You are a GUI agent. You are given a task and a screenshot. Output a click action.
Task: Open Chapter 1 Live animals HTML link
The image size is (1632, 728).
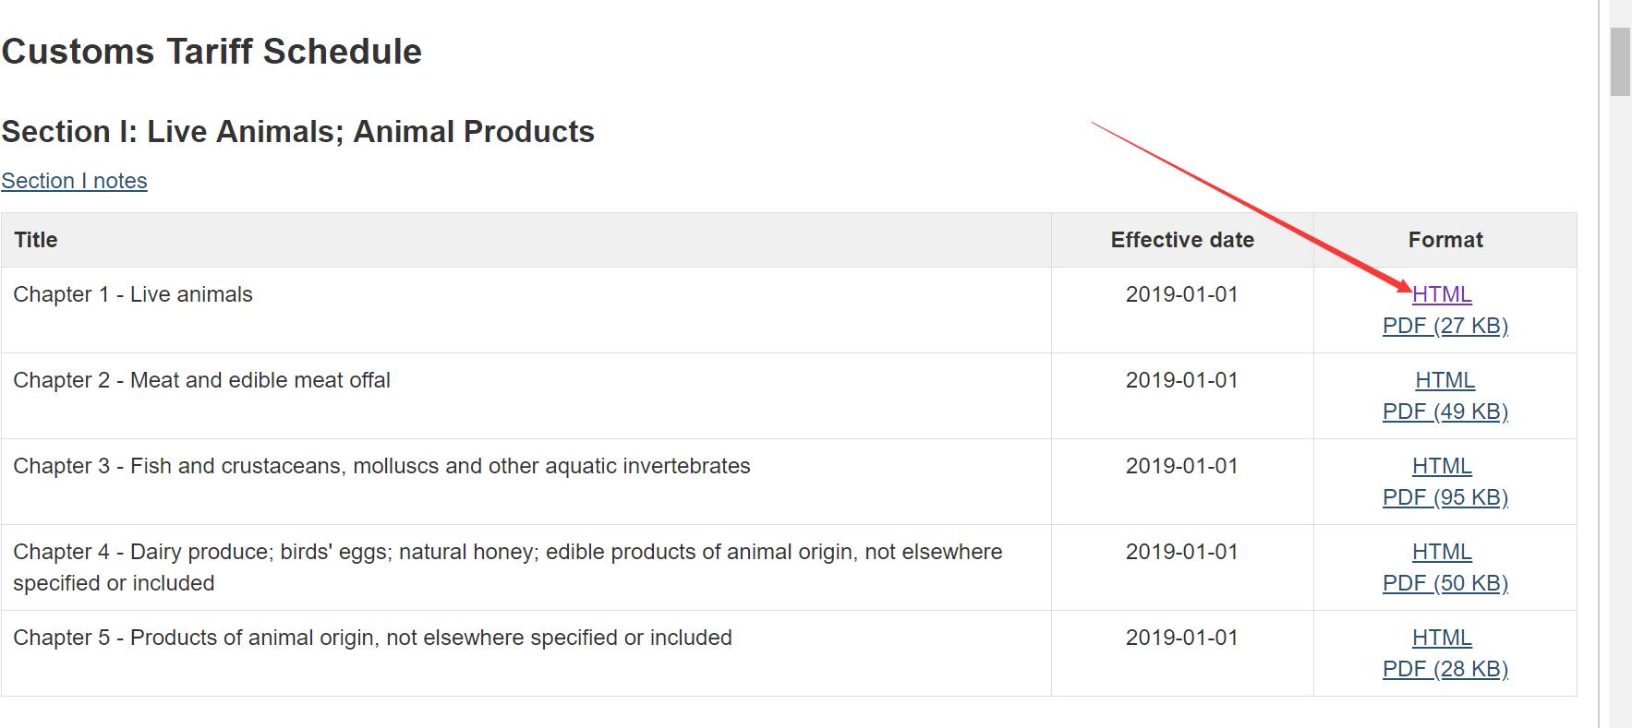tap(1442, 294)
